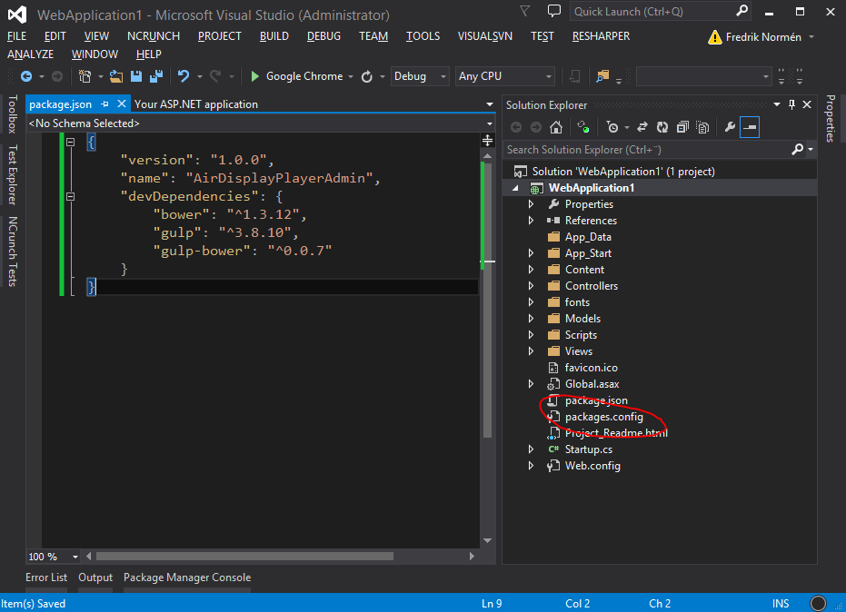Screen dimensions: 846x612
Task: Toggle INS insert mode indicator
Action: [781, 603]
